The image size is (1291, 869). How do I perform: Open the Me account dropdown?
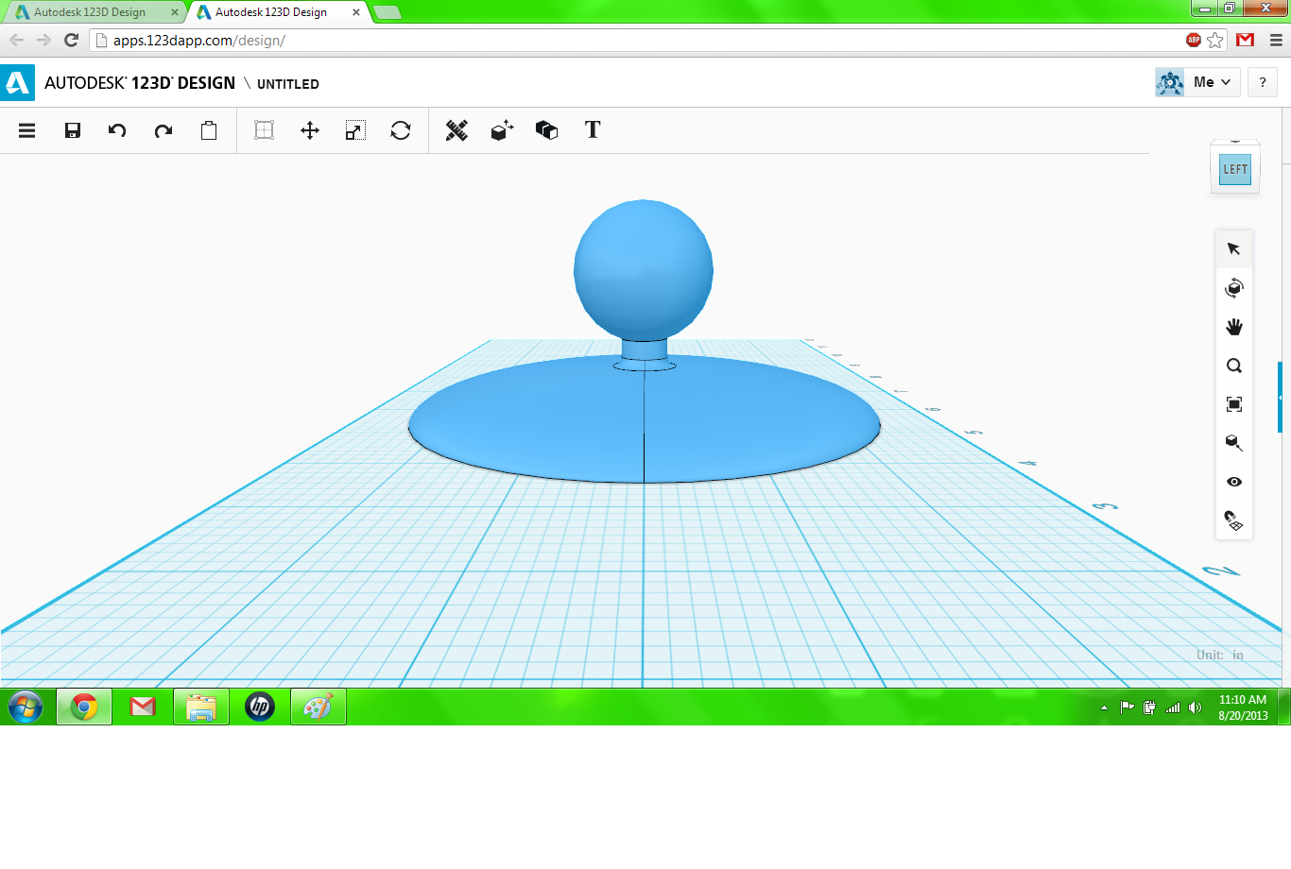coord(1212,82)
